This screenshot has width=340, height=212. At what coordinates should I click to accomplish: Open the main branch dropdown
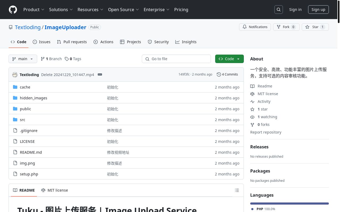coord(23,59)
